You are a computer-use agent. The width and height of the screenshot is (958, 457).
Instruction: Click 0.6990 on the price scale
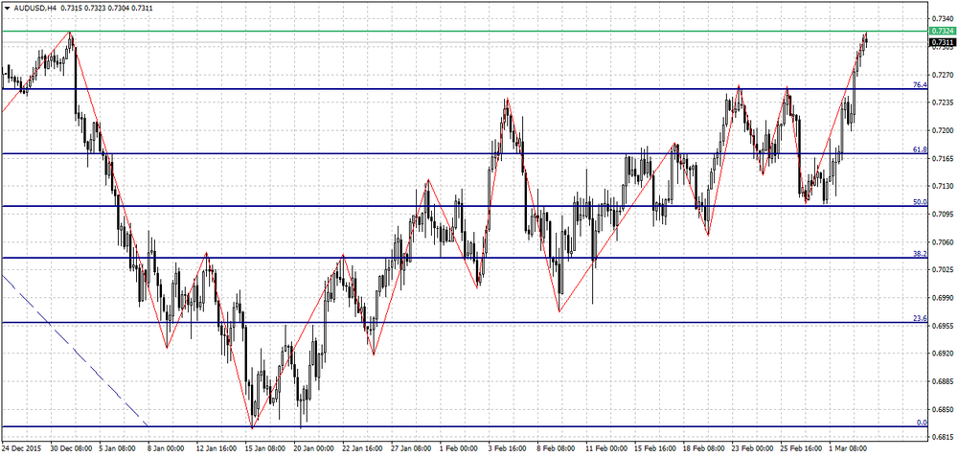943,298
